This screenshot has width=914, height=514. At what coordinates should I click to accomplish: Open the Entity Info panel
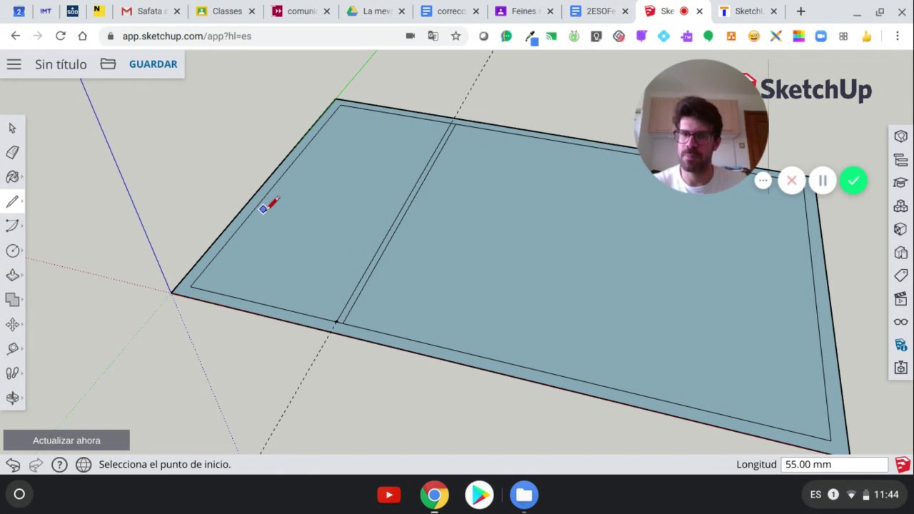(900, 136)
